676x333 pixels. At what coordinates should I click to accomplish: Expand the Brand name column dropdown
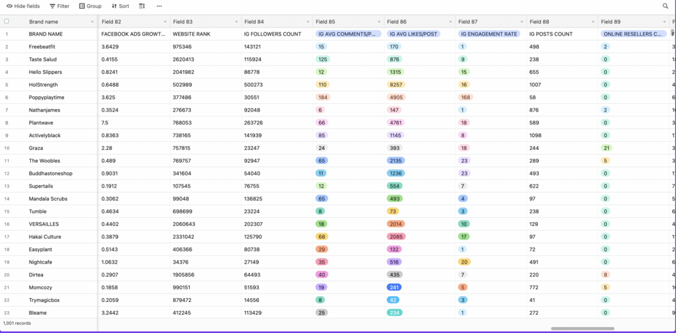(92, 22)
